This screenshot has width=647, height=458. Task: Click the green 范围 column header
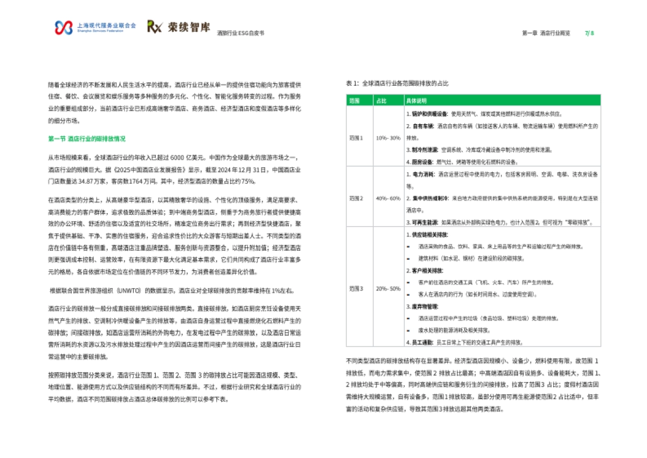pos(353,100)
